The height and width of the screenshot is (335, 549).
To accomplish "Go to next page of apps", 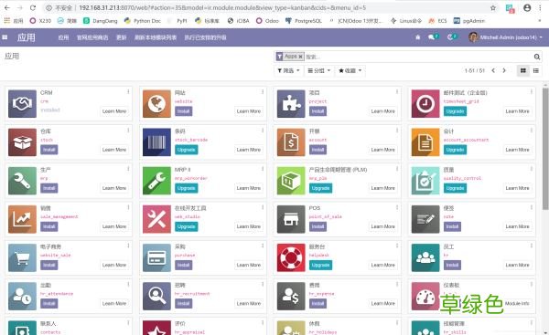I will [504, 70].
